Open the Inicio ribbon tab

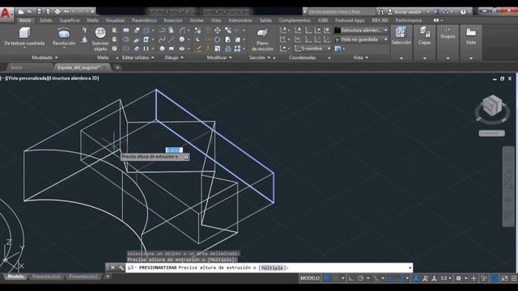click(x=25, y=20)
